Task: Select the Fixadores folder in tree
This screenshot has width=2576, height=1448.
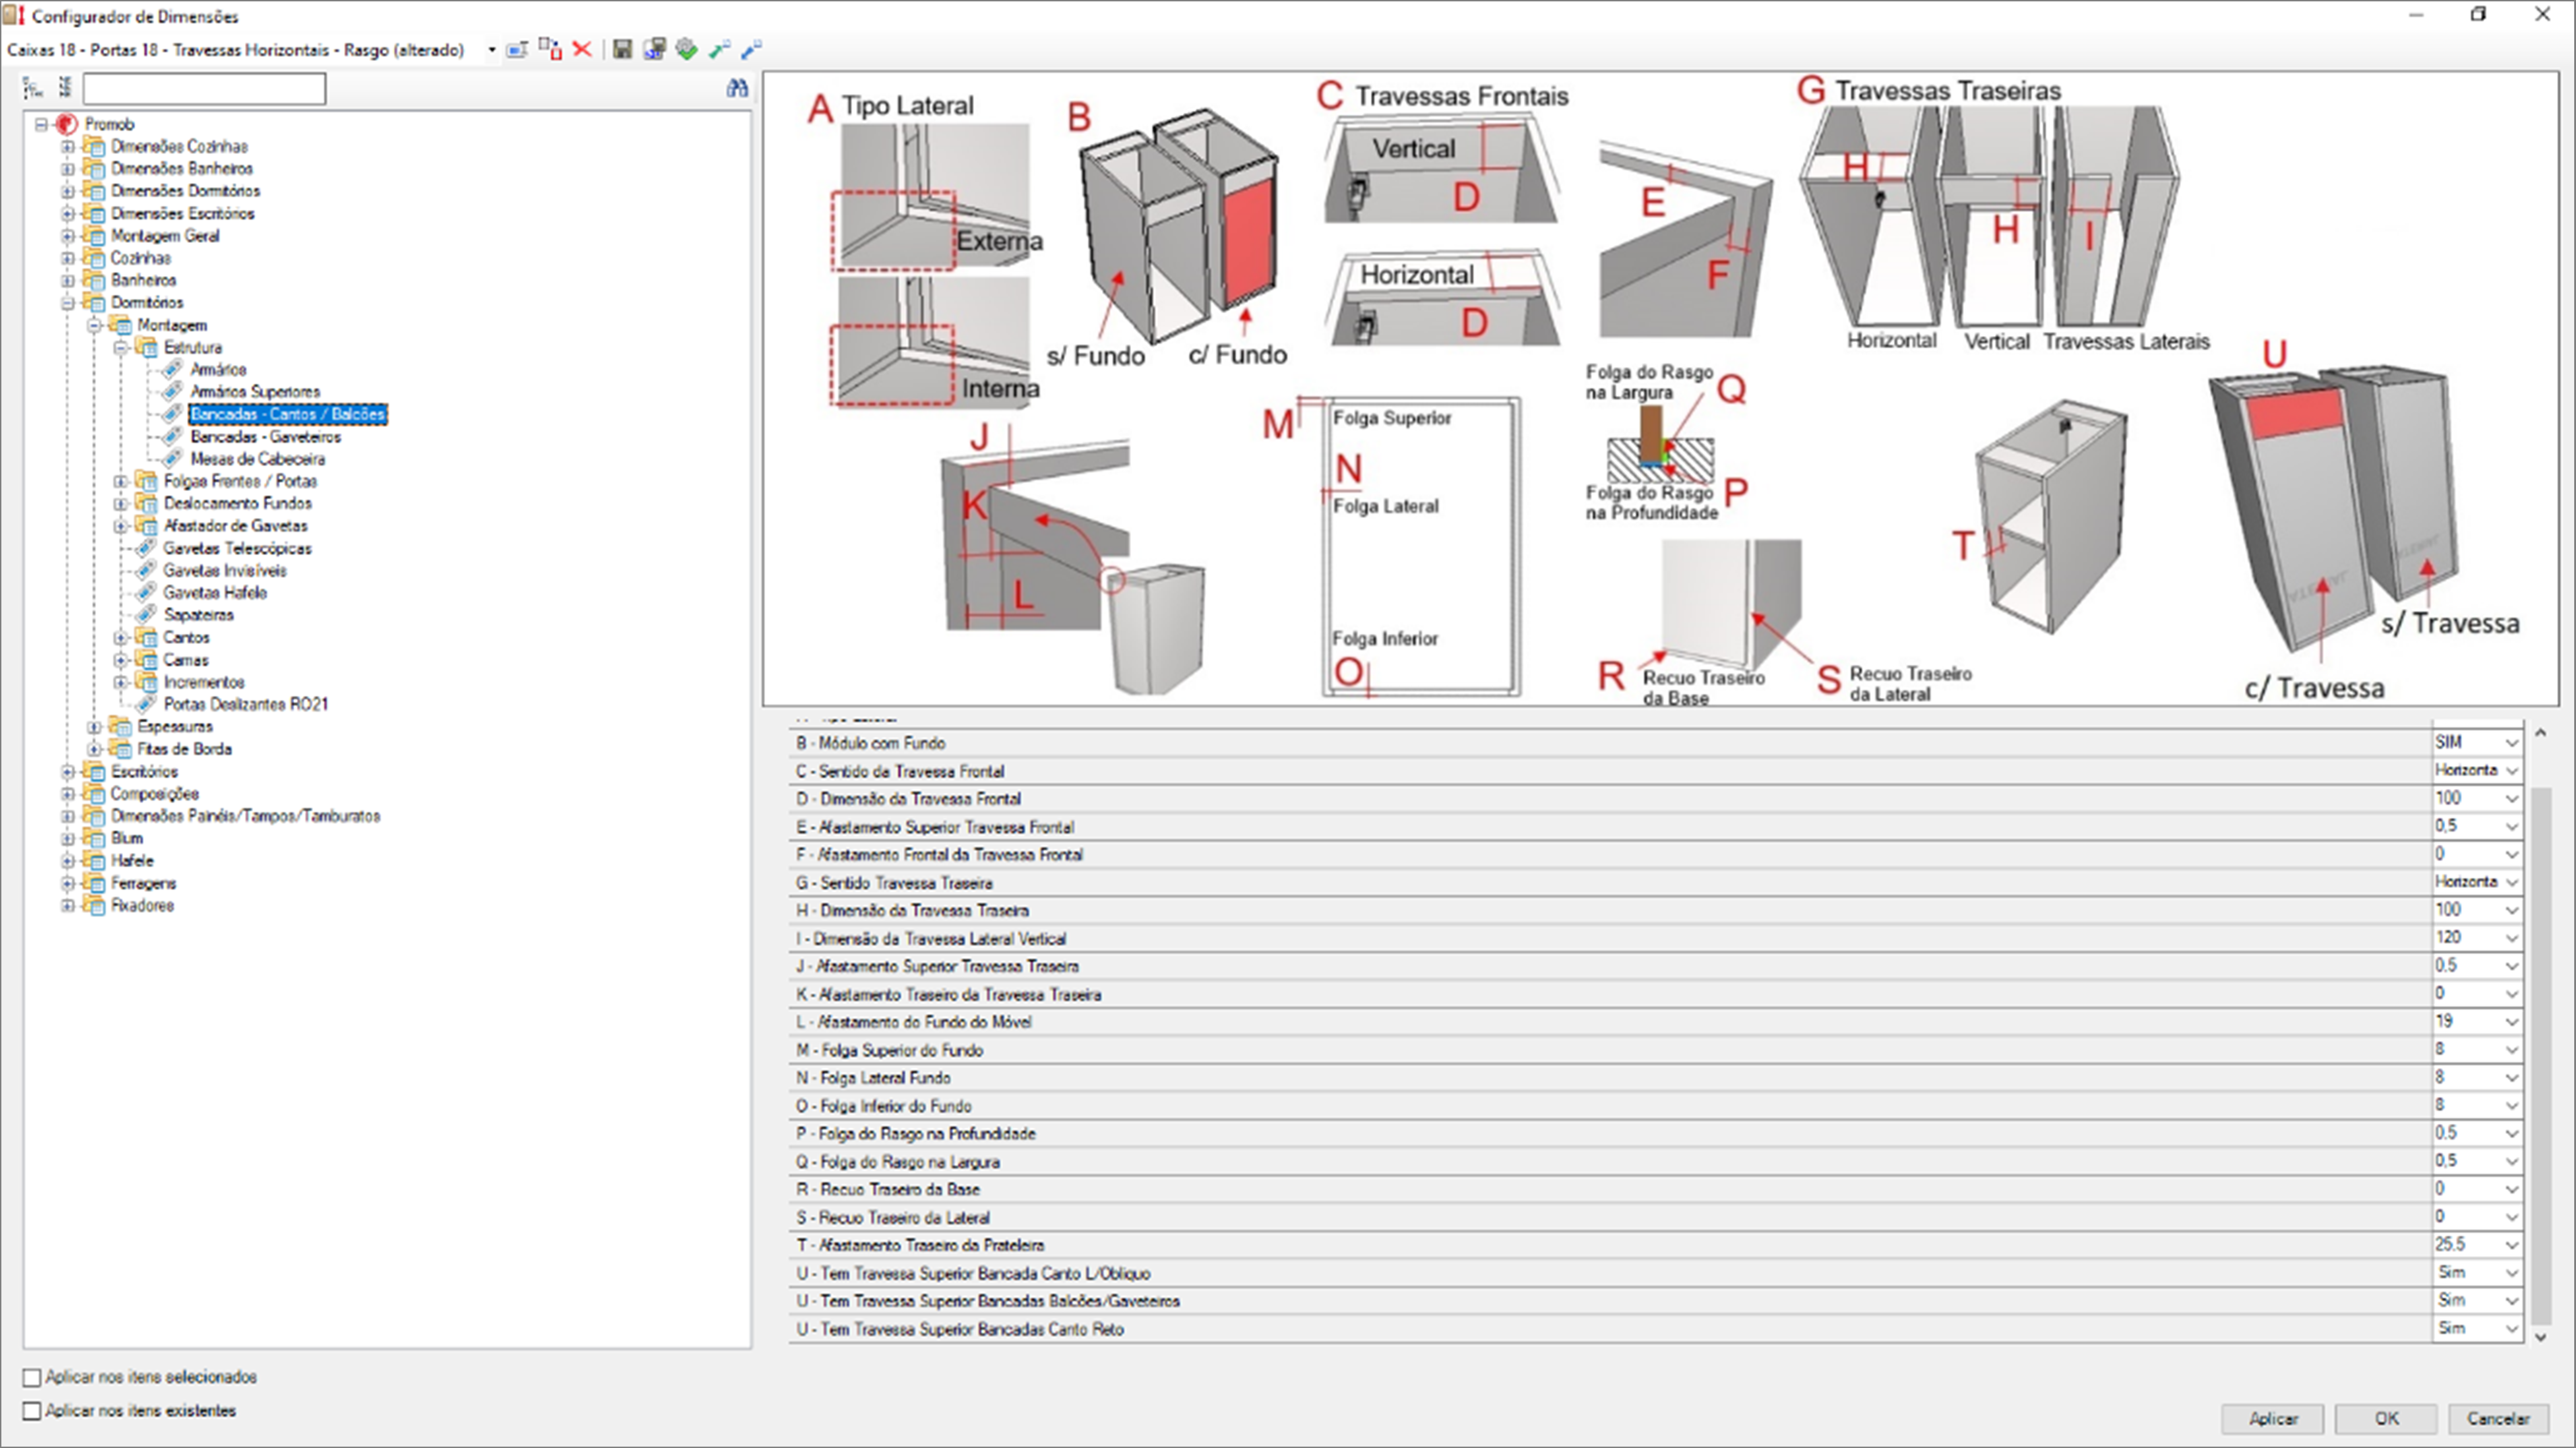Action: pos(142,905)
